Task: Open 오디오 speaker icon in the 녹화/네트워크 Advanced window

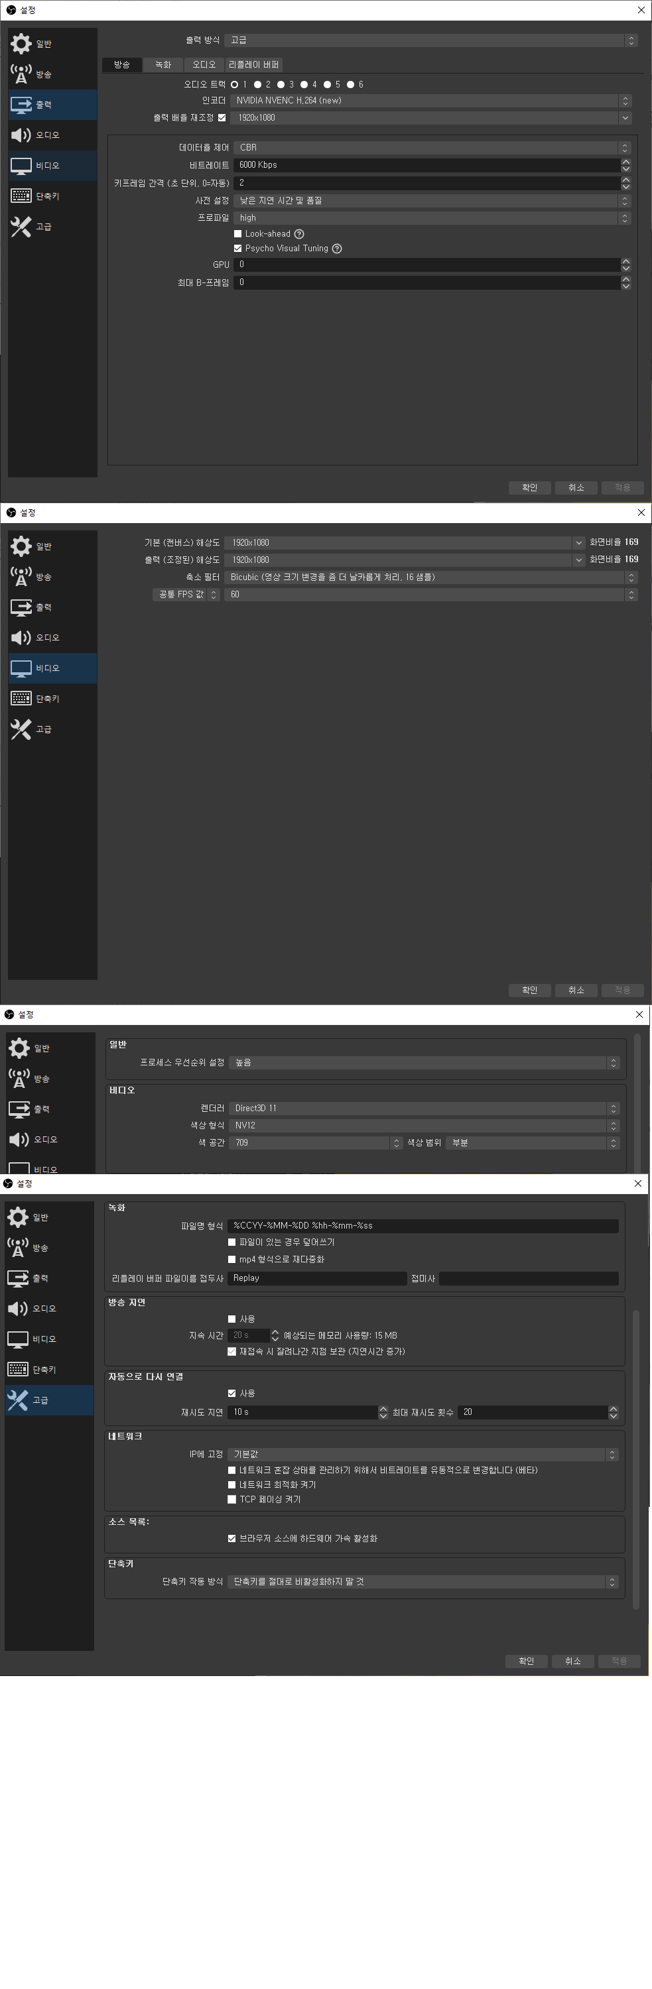Action: pos(18,1309)
